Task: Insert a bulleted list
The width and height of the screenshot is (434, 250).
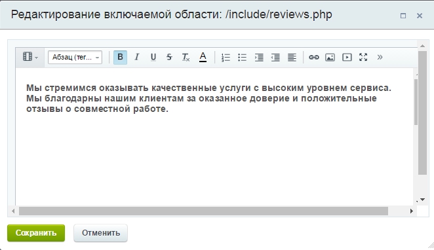Action: 242,57
